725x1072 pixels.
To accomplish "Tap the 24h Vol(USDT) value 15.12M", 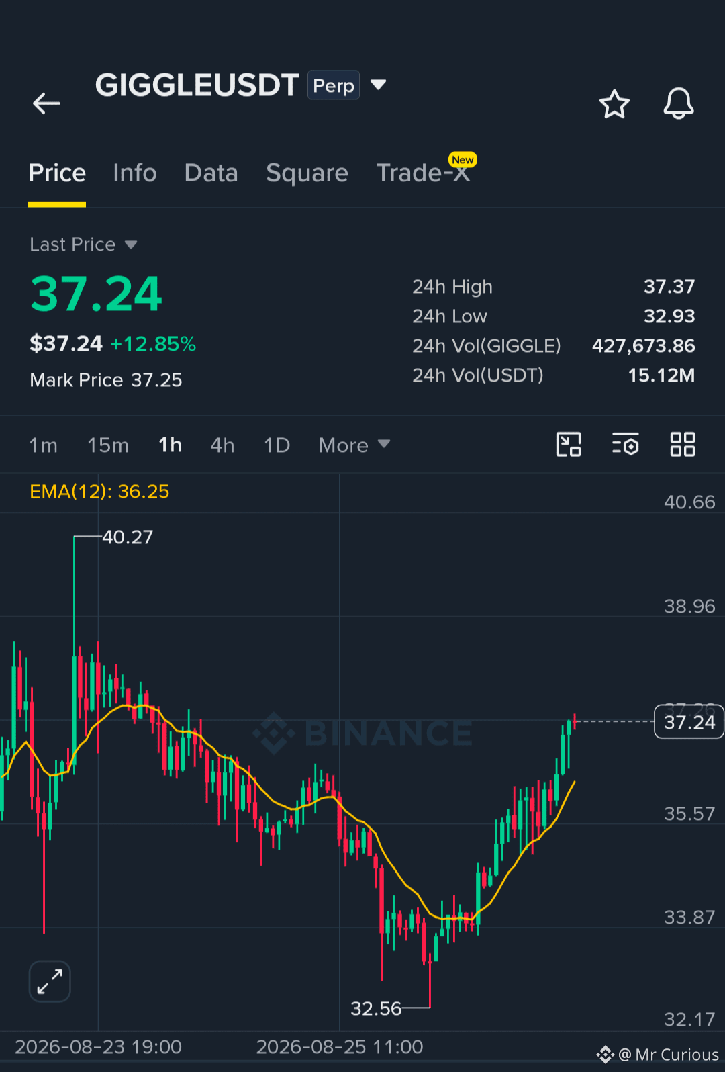I will (661, 375).
